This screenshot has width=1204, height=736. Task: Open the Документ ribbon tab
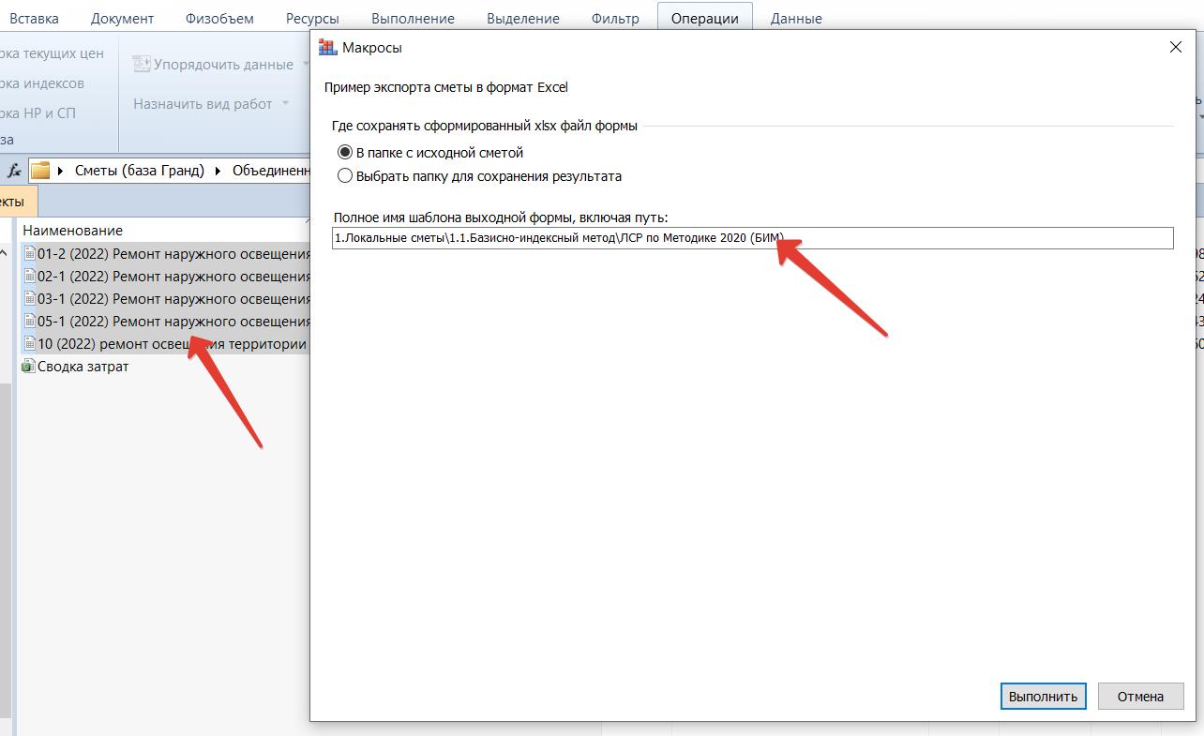[123, 18]
